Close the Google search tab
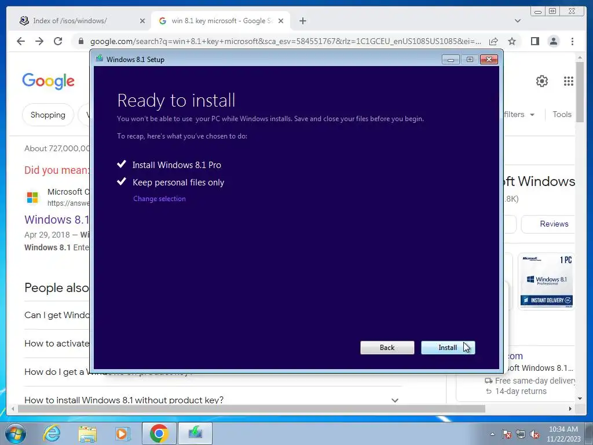Screen dimensions: 593x445 click(281, 21)
